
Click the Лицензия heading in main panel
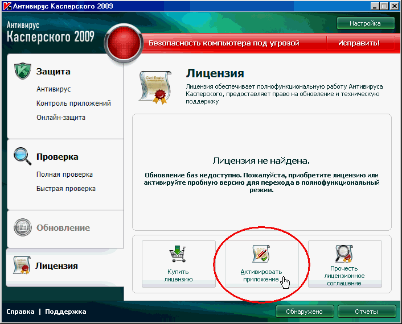215,73
